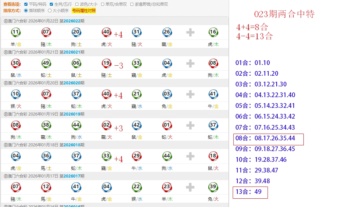Open the yellow 号码属性对照 button
This screenshot has width=358, height=207.
[84, 11]
